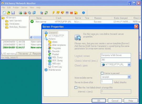The width and height of the screenshot is (142, 104).
Task: Click the Open file toolbar icon
Action: coord(8,13)
